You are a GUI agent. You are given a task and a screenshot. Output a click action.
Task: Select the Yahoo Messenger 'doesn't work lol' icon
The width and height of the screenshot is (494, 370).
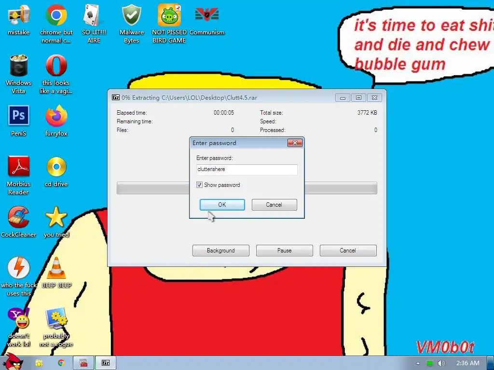click(x=19, y=327)
